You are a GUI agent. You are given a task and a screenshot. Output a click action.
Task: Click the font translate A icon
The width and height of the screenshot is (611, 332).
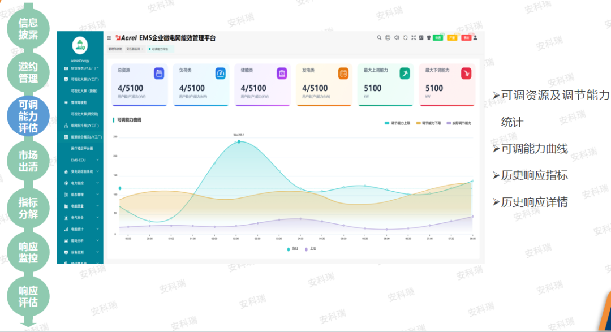[x=421, y=38]
